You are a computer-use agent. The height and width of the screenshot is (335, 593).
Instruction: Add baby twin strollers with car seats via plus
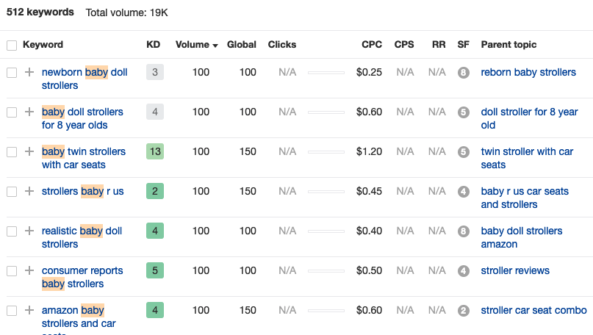(x=29, y=151)
